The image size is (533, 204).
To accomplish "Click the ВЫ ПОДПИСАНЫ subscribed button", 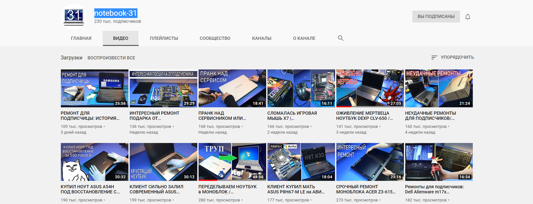I will click(x=436, y=17).
